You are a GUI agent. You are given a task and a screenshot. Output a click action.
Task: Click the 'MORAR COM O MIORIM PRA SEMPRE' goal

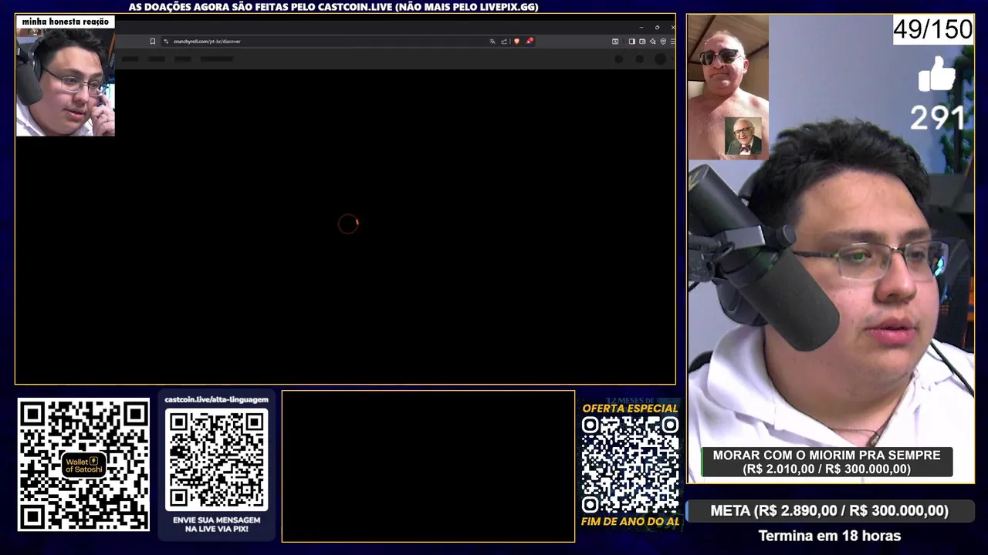(x=827, y=462)
